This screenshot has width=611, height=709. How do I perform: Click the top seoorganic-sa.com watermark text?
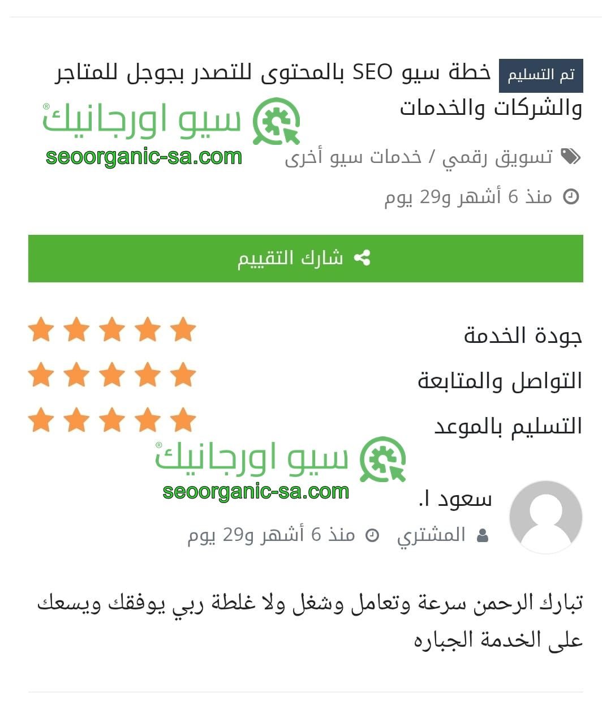pos(144,157)
